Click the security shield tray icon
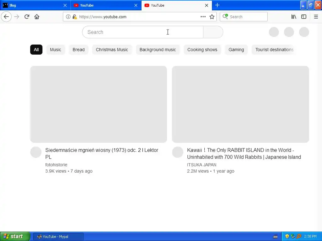Screen dimensions: 322x241 287,237
